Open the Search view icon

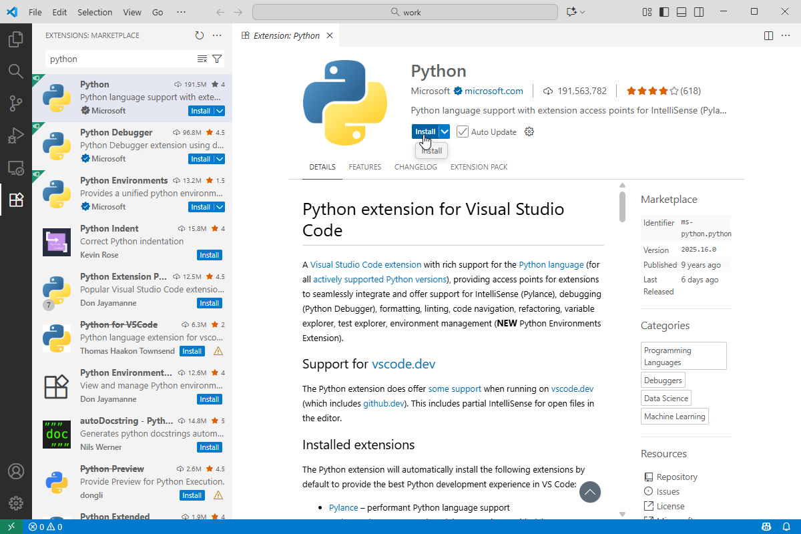click(x=16, y=71)
